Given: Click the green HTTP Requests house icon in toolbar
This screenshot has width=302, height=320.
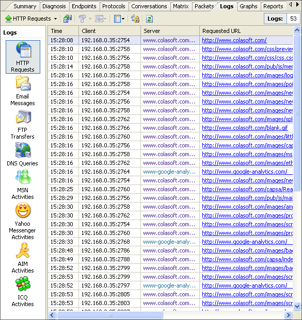Looking at the screenshot, I should [x=8, y=19].
